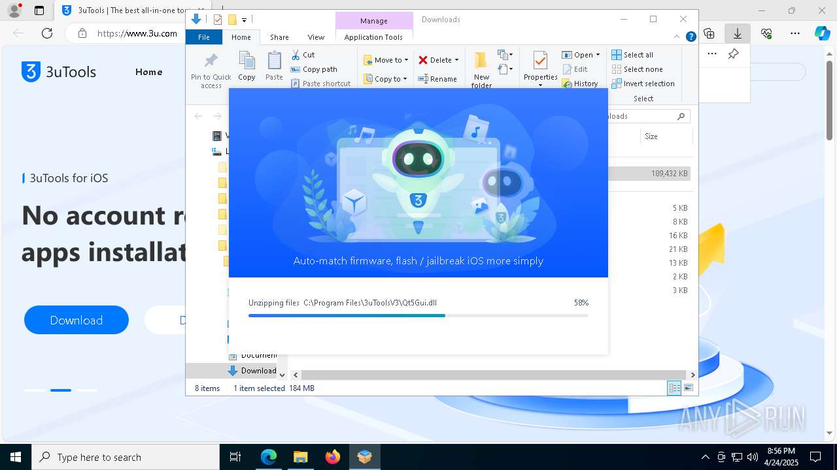Screen dimensions: 837x470
Task: Click Home link on 3uTools website
Action: pos(148,72)
